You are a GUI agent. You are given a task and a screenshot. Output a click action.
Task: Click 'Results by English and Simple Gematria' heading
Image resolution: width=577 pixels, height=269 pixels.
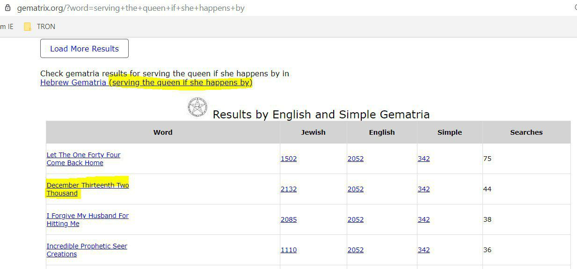(x=321, y=115)
